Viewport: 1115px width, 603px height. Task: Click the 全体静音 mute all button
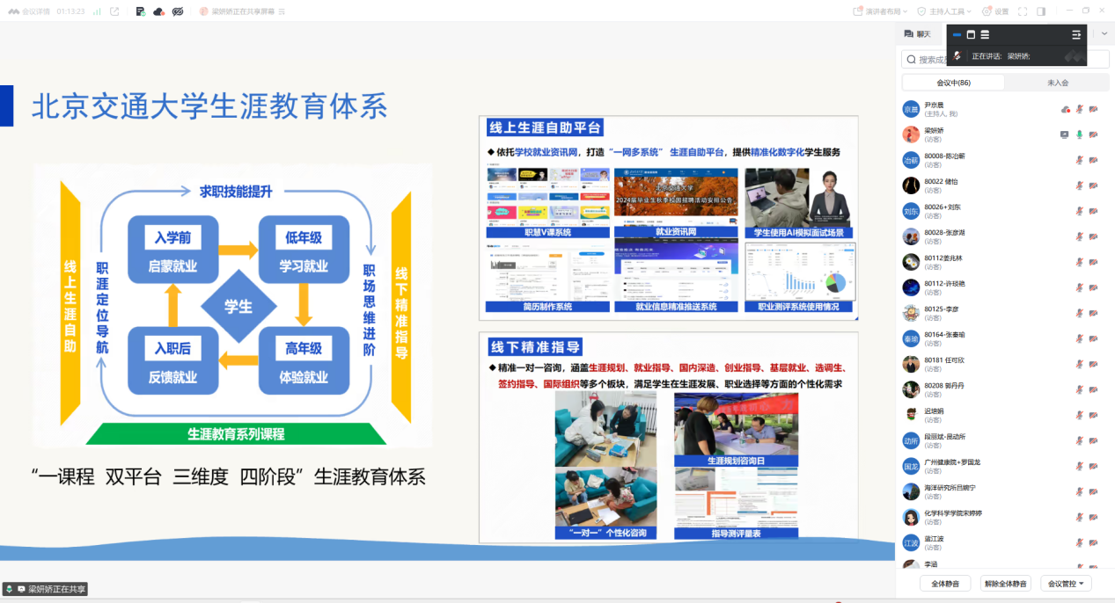[945, 584]
